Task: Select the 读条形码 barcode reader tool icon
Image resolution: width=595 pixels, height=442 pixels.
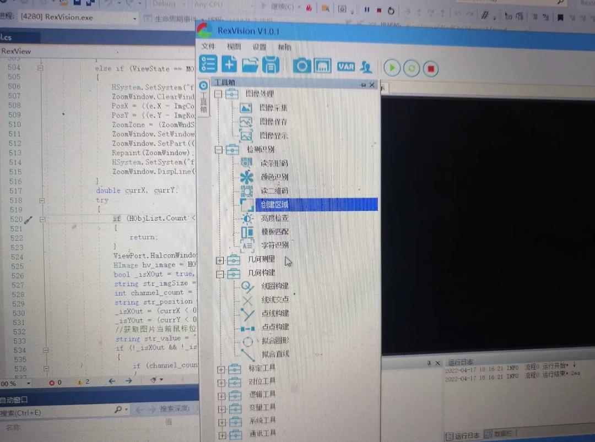Action: pyautogui.click(x=247, y=162)
